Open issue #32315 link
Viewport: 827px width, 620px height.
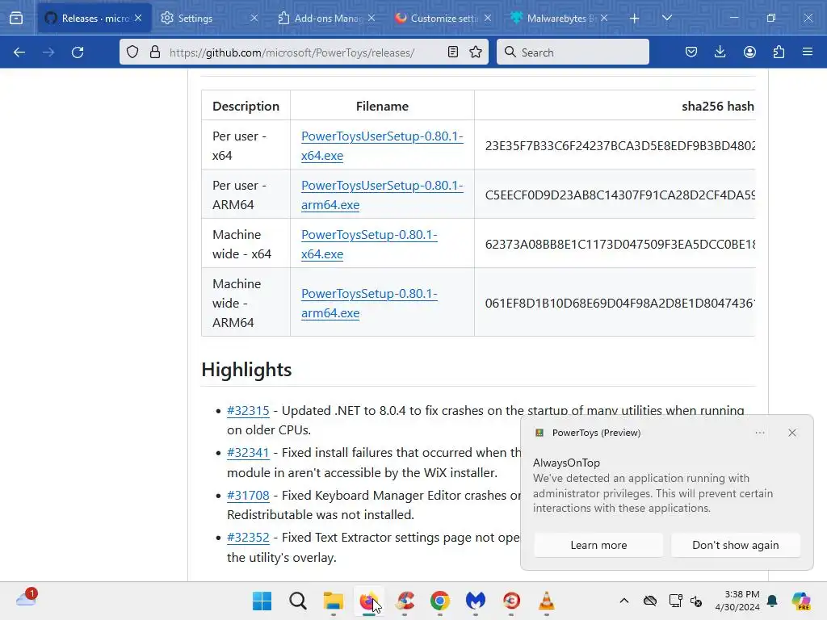(248, 411)
